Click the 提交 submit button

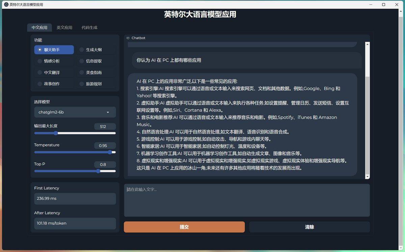[x=184, y=227]
